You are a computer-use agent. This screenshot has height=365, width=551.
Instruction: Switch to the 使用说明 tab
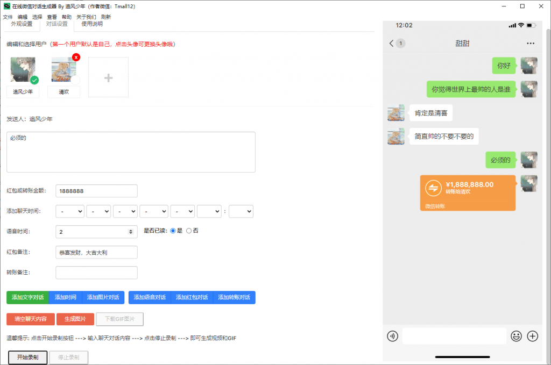(91, 24)
